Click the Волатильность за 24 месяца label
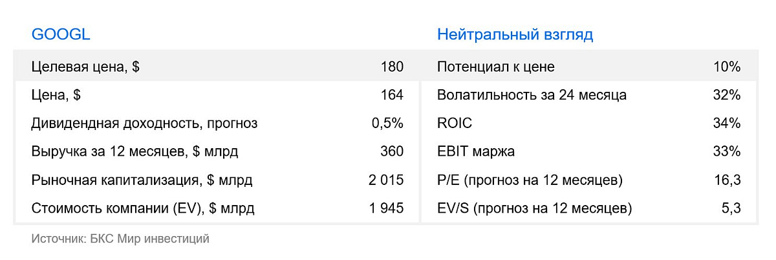 click(532, 95)
